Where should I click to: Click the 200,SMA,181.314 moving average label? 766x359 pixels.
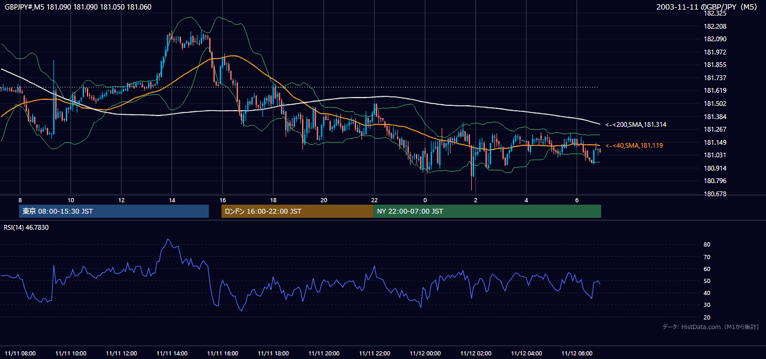point(636,124)
